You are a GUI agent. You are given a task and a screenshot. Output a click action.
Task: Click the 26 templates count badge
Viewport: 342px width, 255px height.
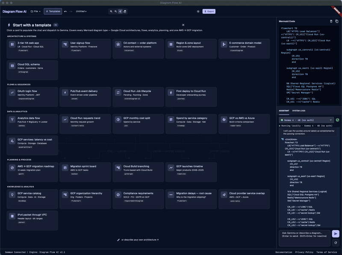point(56,25)
